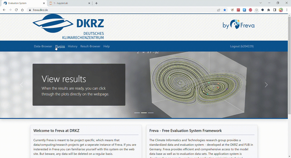Click the bookmark star icon
This screenshot has width=291, height=158.
[225, 10]
